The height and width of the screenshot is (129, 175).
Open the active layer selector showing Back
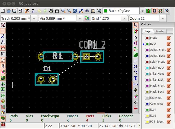(142, 11)
